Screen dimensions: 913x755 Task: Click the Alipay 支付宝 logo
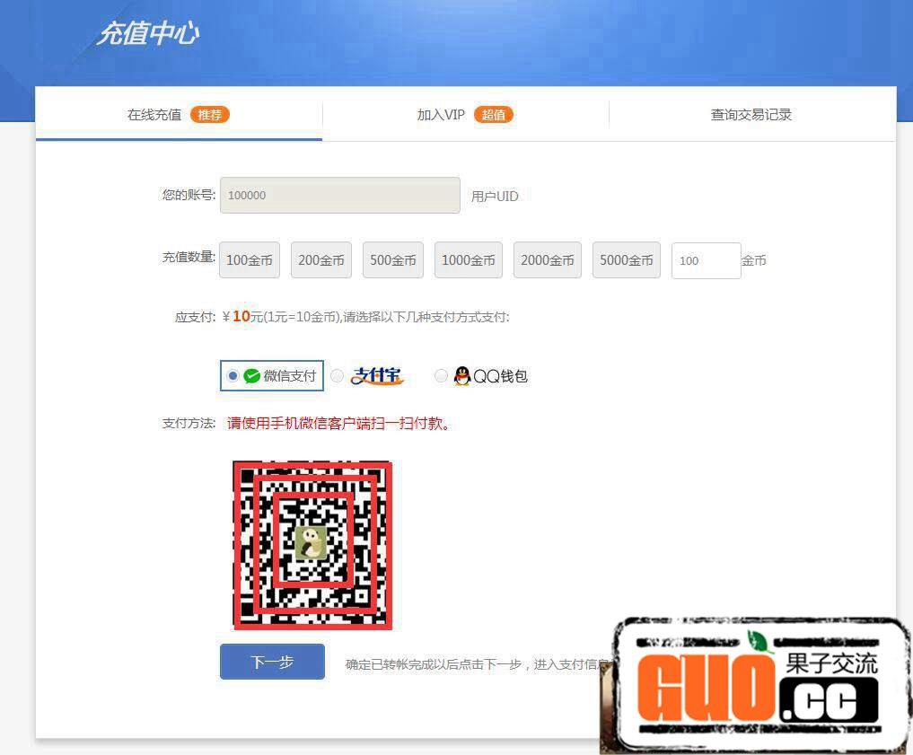tap(377, 376)
